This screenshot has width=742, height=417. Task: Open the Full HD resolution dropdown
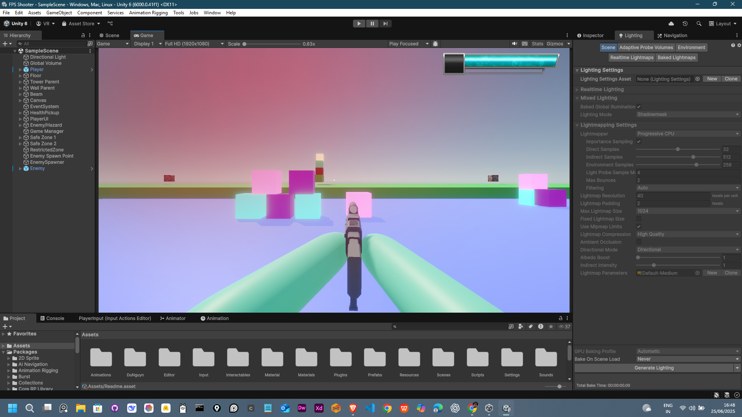tap(194, 44)
